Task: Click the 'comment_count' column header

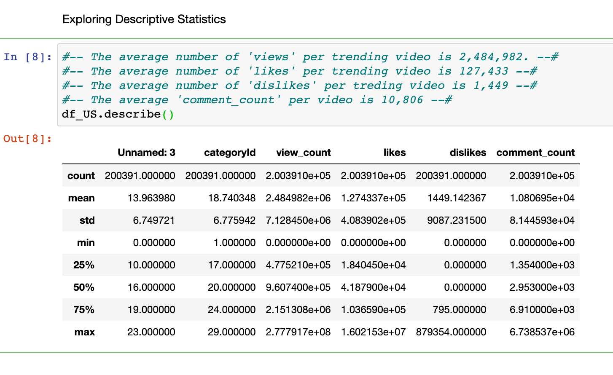Action: [x=535, y=153]
